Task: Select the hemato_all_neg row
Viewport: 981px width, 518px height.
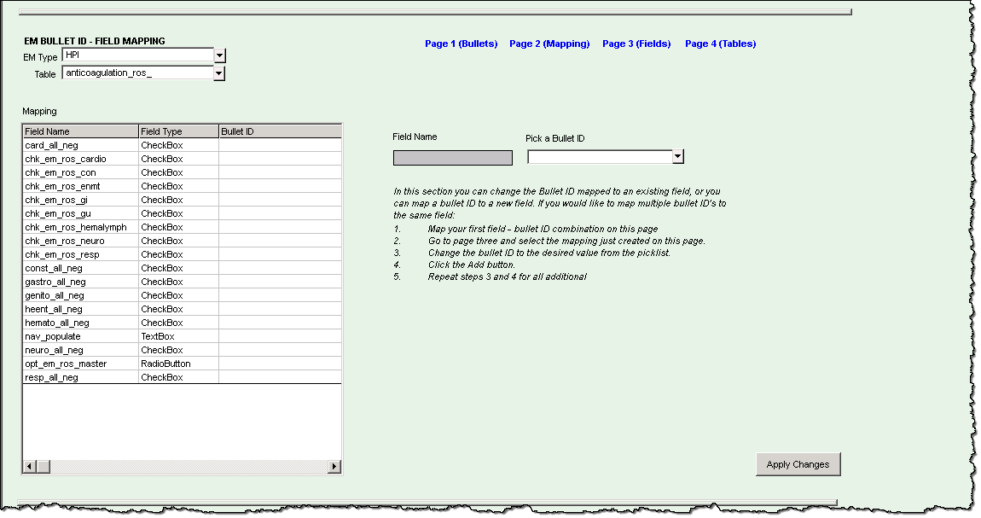Action: click(x=182, y=323)
